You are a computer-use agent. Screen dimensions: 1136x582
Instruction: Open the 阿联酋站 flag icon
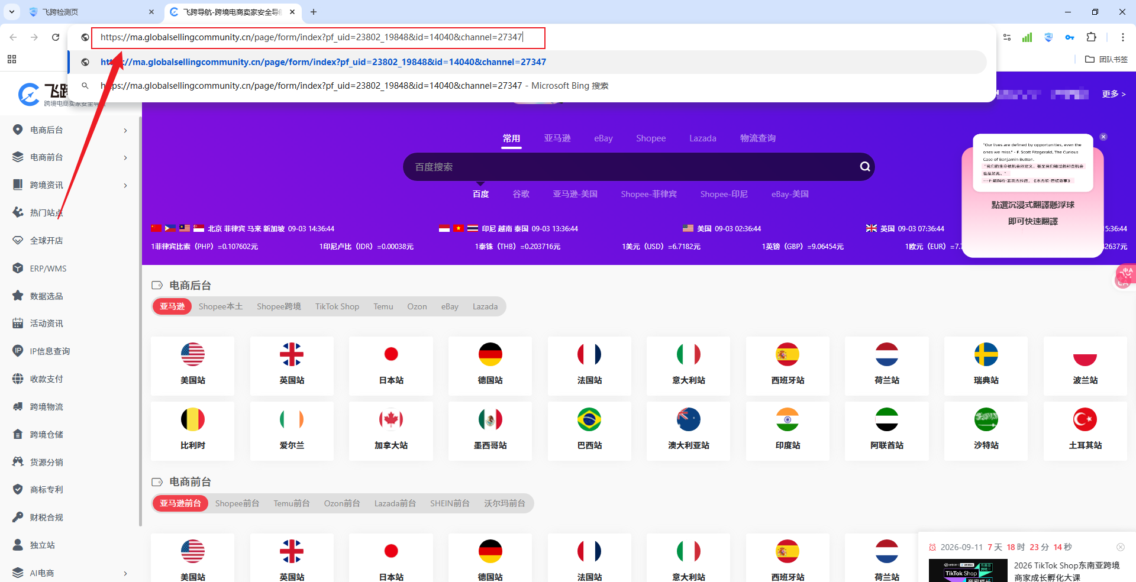point(887,419)
